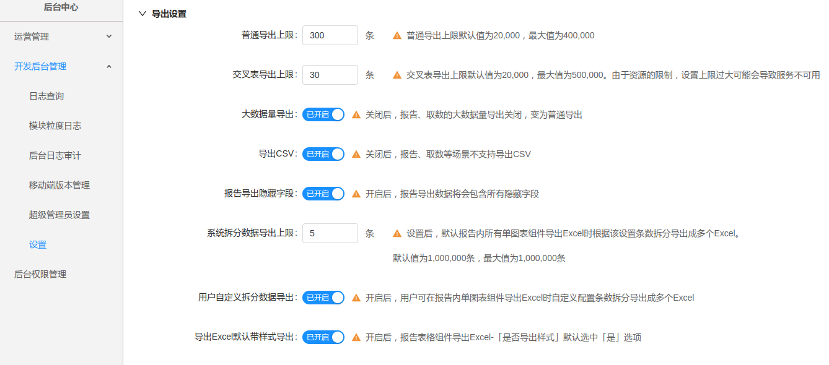This screenshot has width=829, height=365.
Task: Turn off the 导出CSV switch
Action: click(323, 154)
